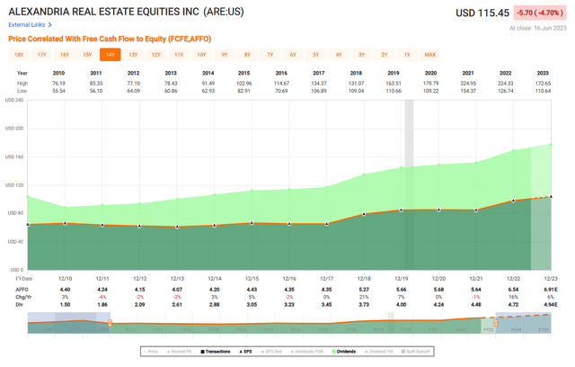Select the 16Y time range tab
Viewport: 575px width, 367px height.
[x=65, y=55]
